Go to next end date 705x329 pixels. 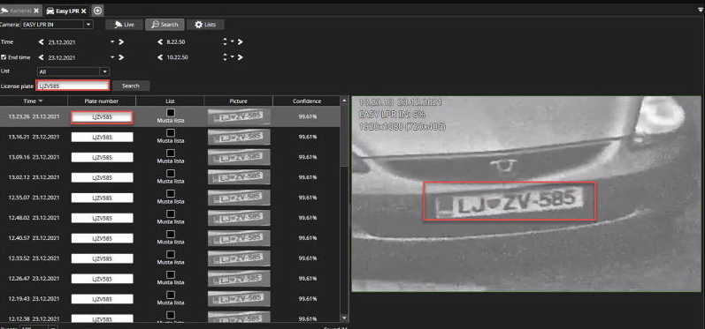pos(121,57)
